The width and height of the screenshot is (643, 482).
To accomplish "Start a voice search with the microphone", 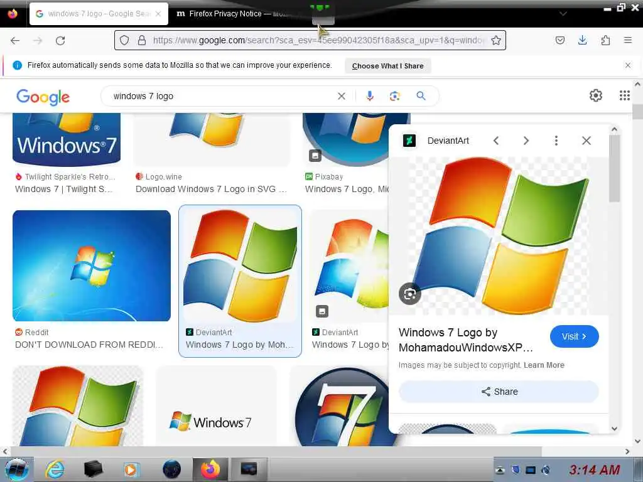I will click(x=369, y=96).
